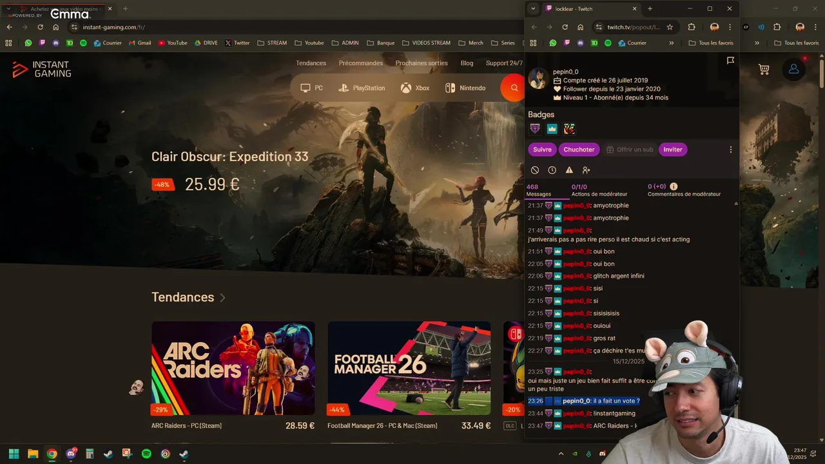Open the WhatsApp bookmark in Instant Gaming window
Screen dimensions: 825x464
[28, 43]
